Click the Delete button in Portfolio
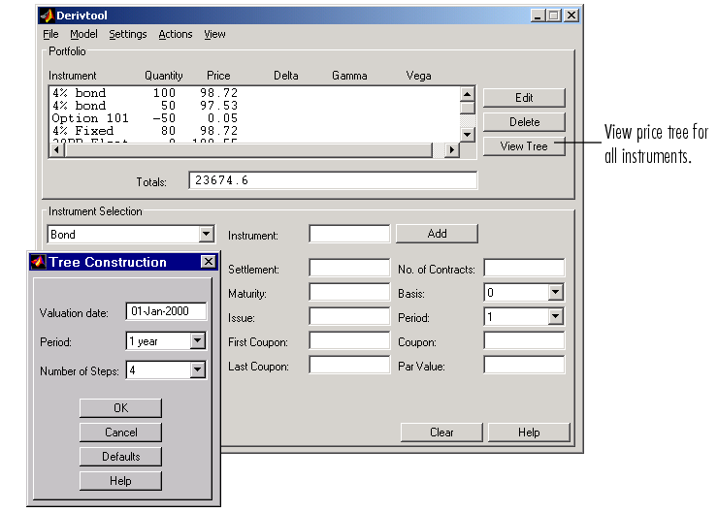The height and width of the screenshot is (513, 718). click(x=524, y=122)
